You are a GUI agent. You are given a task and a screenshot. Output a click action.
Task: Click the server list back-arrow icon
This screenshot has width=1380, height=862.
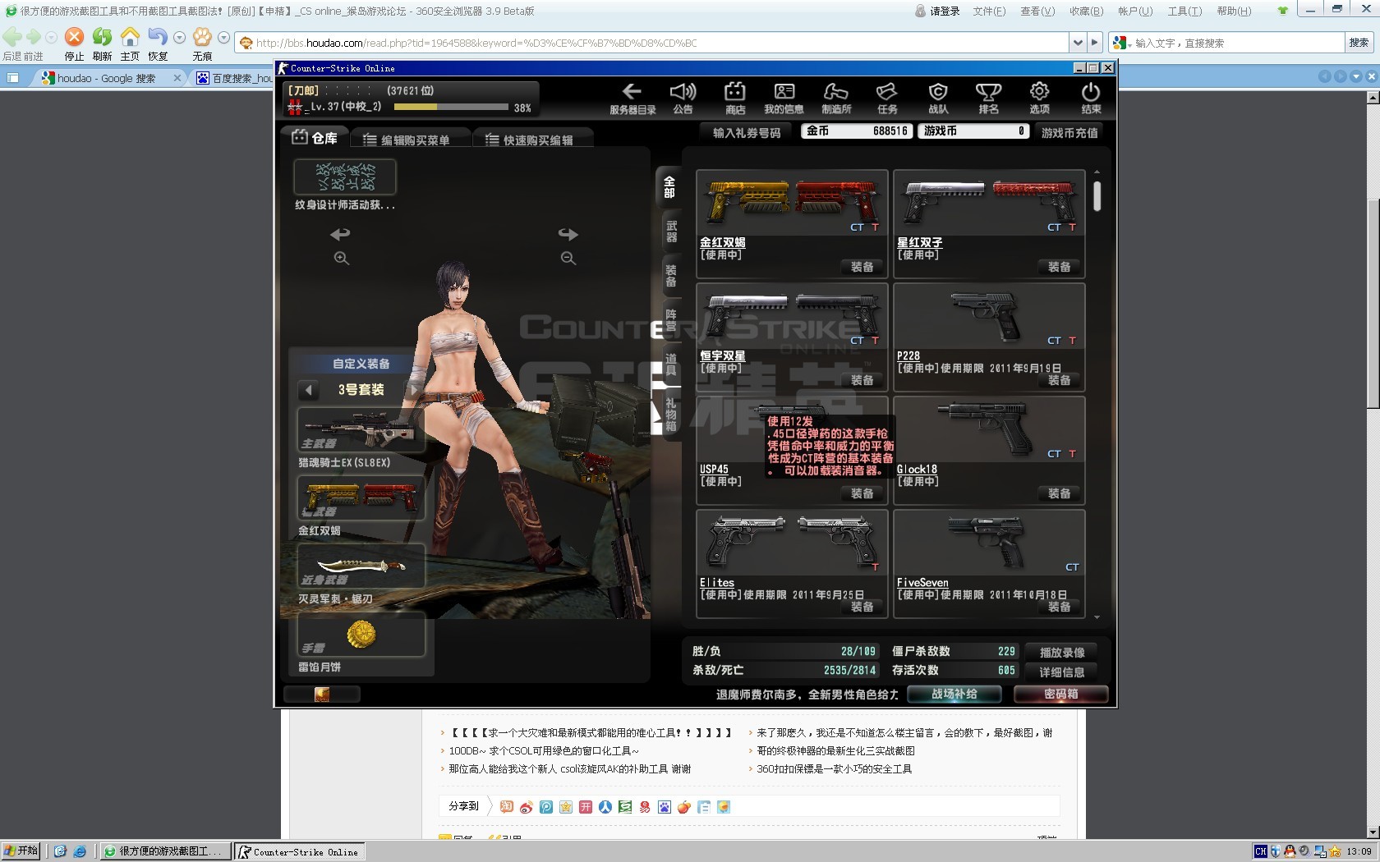point(632,91)
